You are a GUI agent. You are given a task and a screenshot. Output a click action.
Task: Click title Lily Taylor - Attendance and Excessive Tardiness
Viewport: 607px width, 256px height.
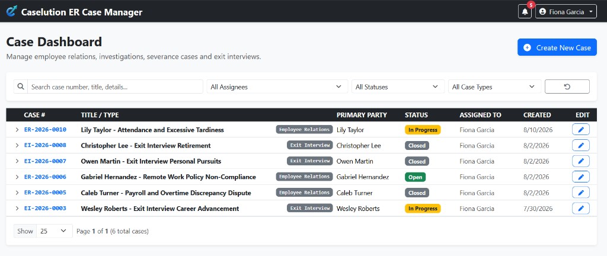(152, 130)
